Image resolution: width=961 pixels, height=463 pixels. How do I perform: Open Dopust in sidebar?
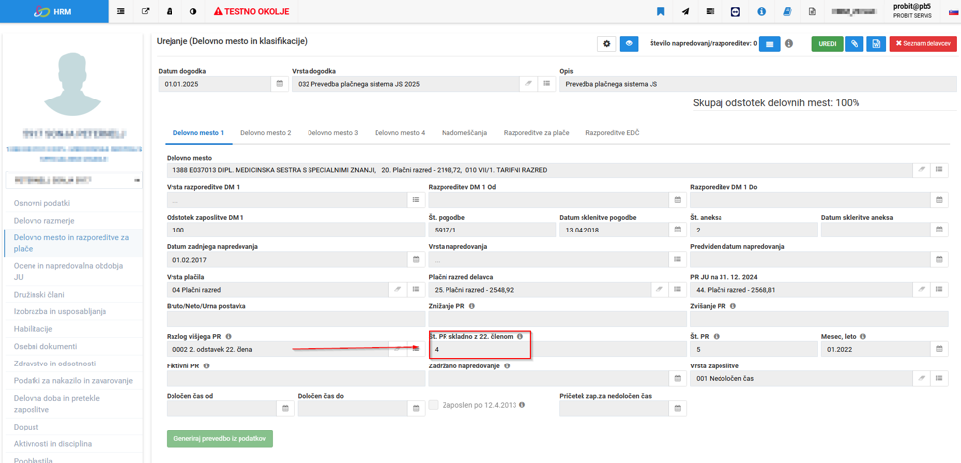pyautogui.click(x=25, y=427)
